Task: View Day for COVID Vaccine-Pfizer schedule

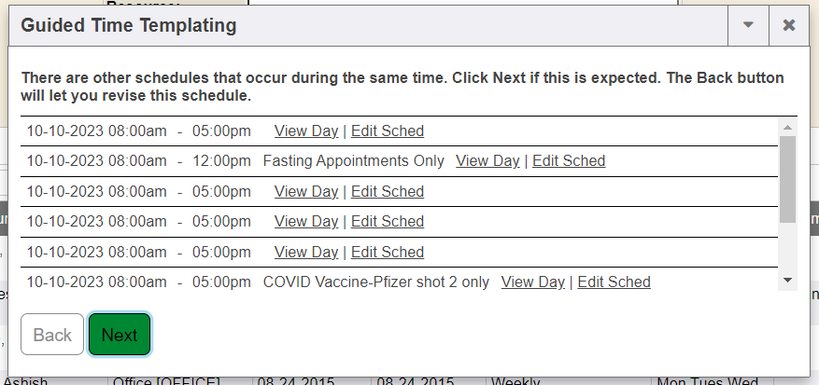Action: [x=532, y=282]
